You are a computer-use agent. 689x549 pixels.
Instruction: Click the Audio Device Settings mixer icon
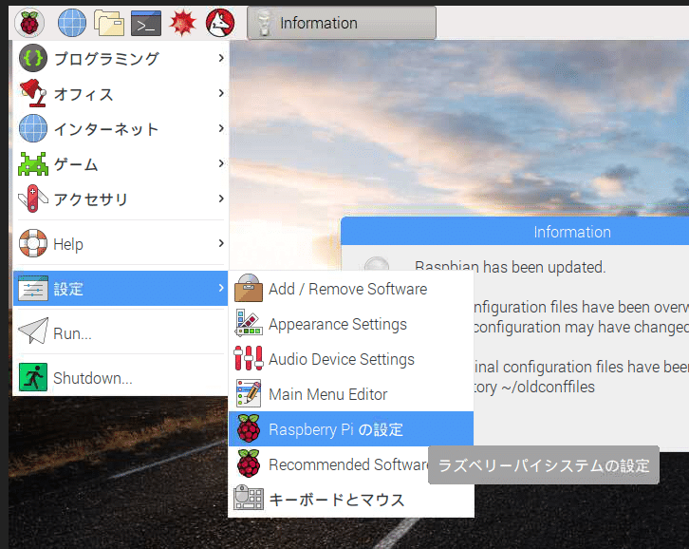pyautogui.click(x=249, y=358)
